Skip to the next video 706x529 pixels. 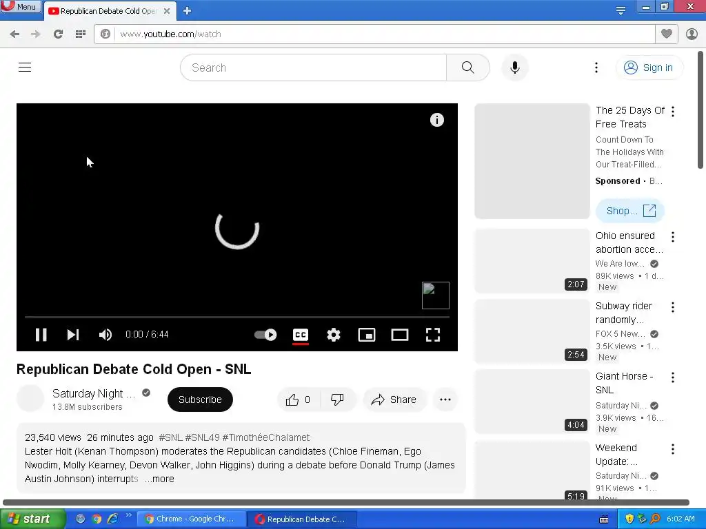click(73, 335)
